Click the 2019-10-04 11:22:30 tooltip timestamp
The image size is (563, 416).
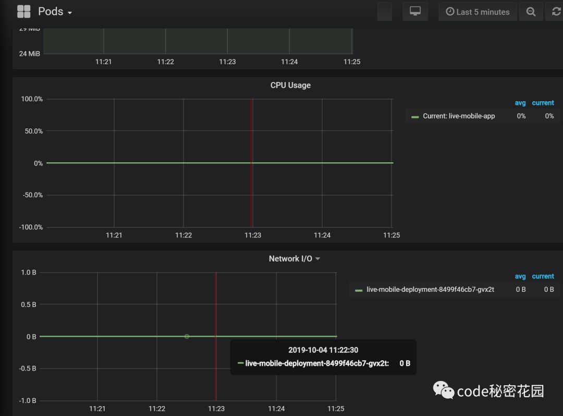click(323, 350)
